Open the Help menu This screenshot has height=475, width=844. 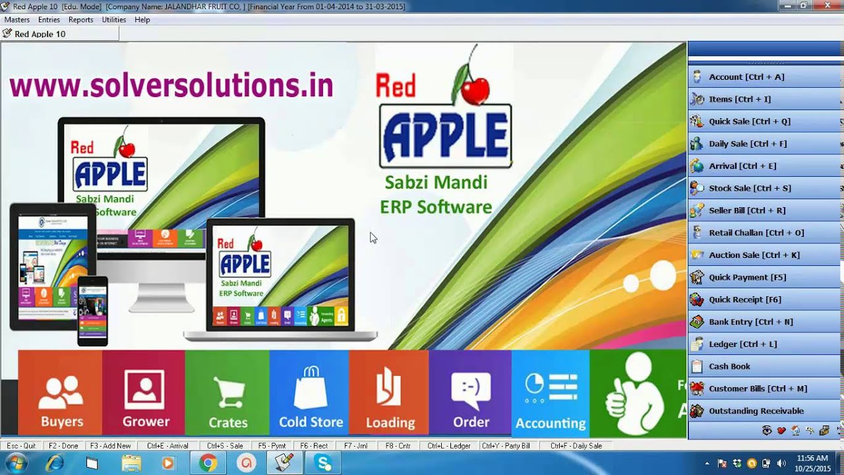[142, 20]
